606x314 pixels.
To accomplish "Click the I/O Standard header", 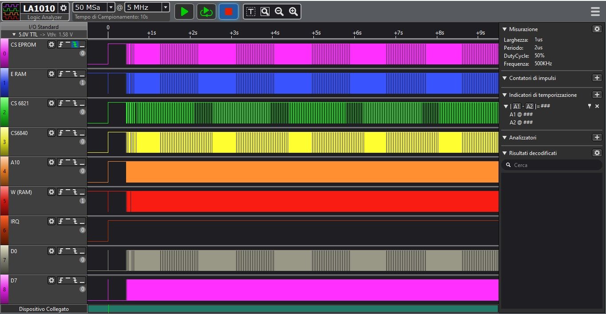I will coord(44,27).
